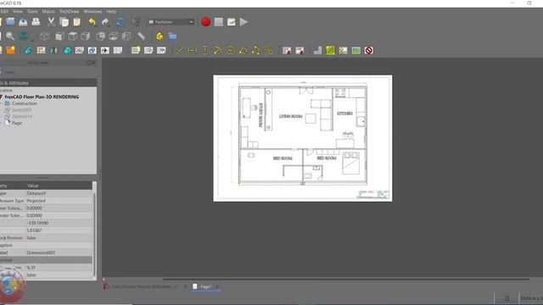Open the View menu
Viewport: 543px width, 305px height.
(17, 11)
